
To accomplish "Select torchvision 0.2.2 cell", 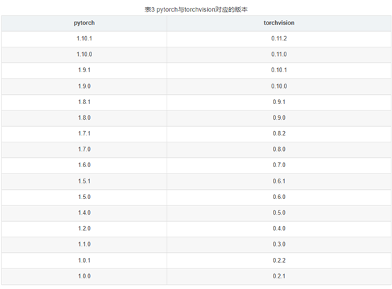I will click(279, 261).
